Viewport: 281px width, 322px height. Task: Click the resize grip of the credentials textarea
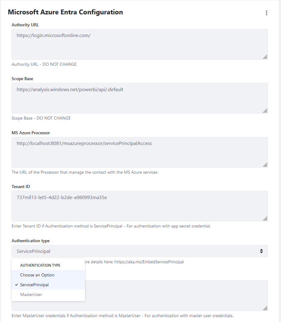[265, 309]
